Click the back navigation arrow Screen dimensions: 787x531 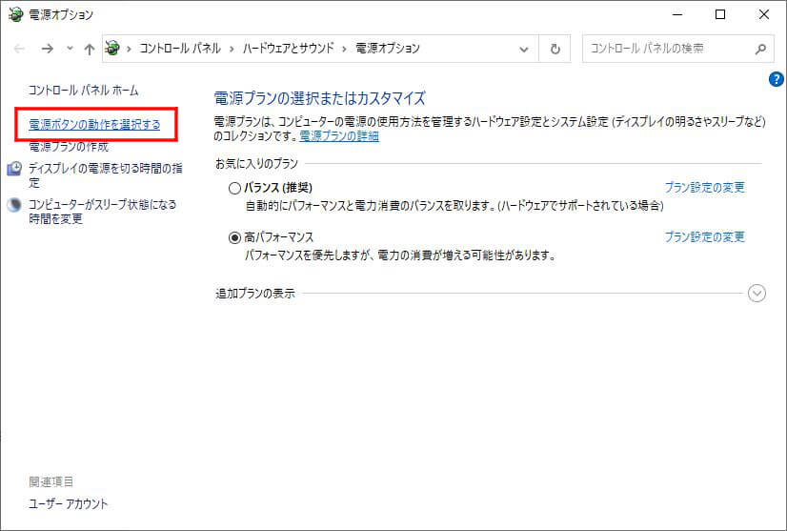pyautogui.click(x=19, y=49)
